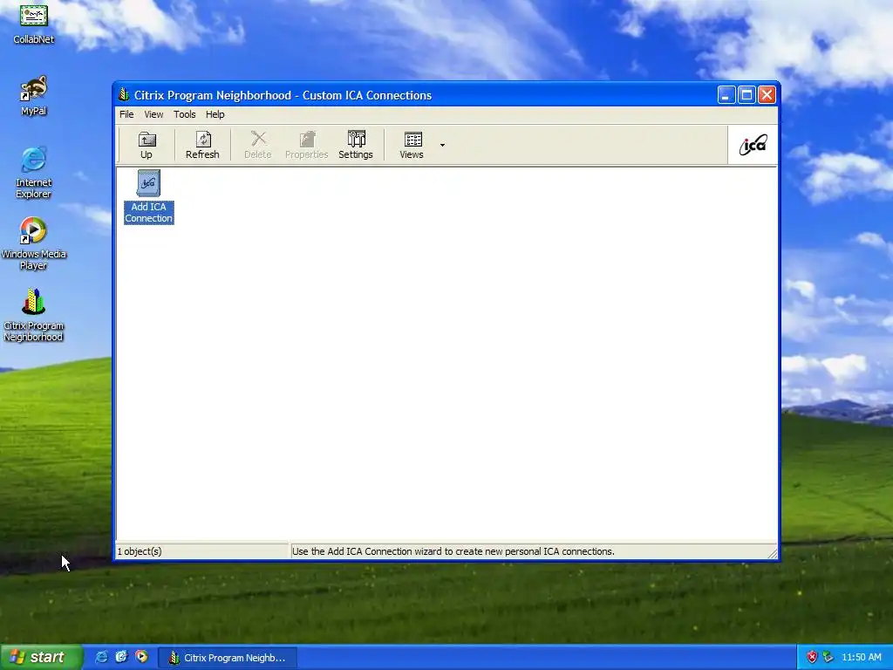Screen dimensions: 893x670
Task: Select the MyPal desktop icon
Action: click(34, 96)
